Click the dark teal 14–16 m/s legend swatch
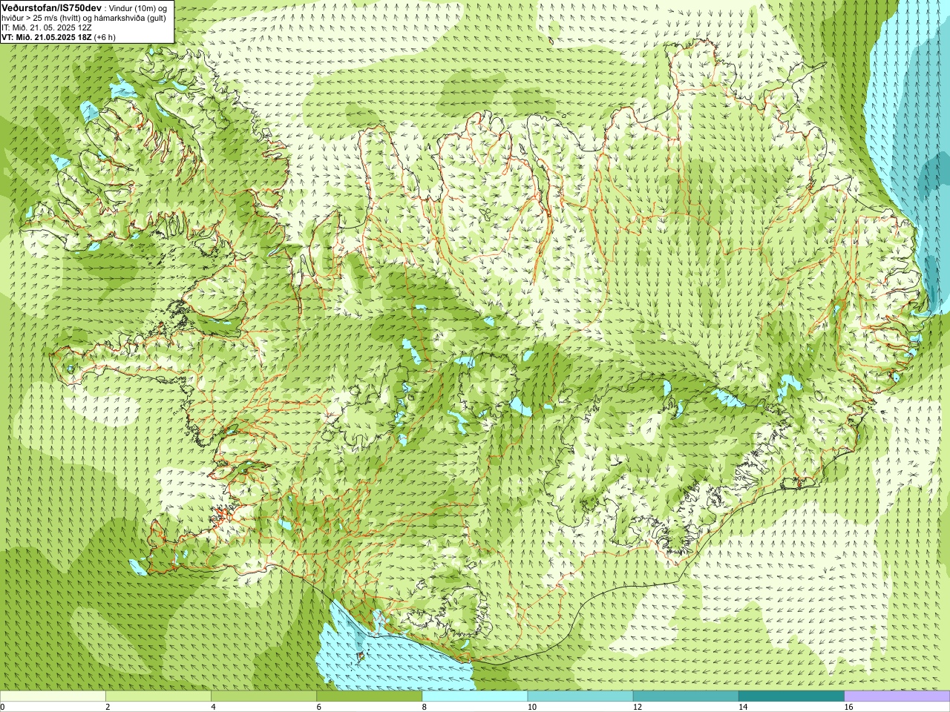 coord(790,696)
